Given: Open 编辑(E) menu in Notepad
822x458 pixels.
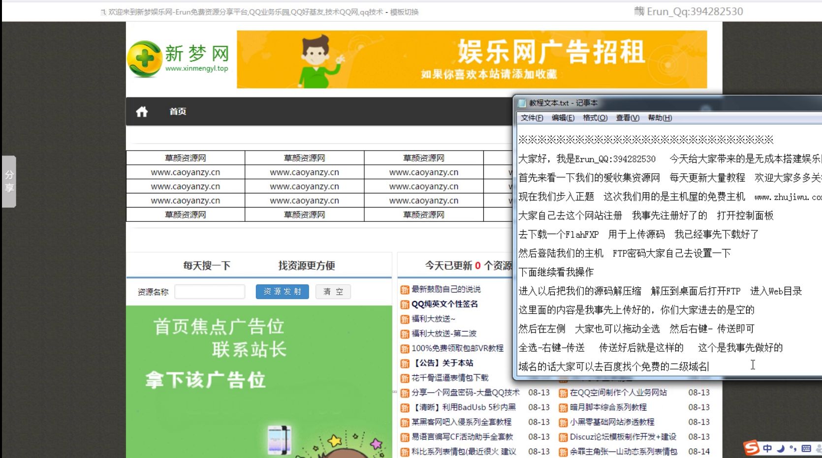Looking at the screenshot, I should point(563,118).
